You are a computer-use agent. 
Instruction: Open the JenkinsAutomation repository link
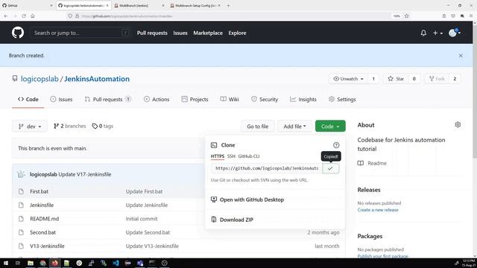(97, 79)
